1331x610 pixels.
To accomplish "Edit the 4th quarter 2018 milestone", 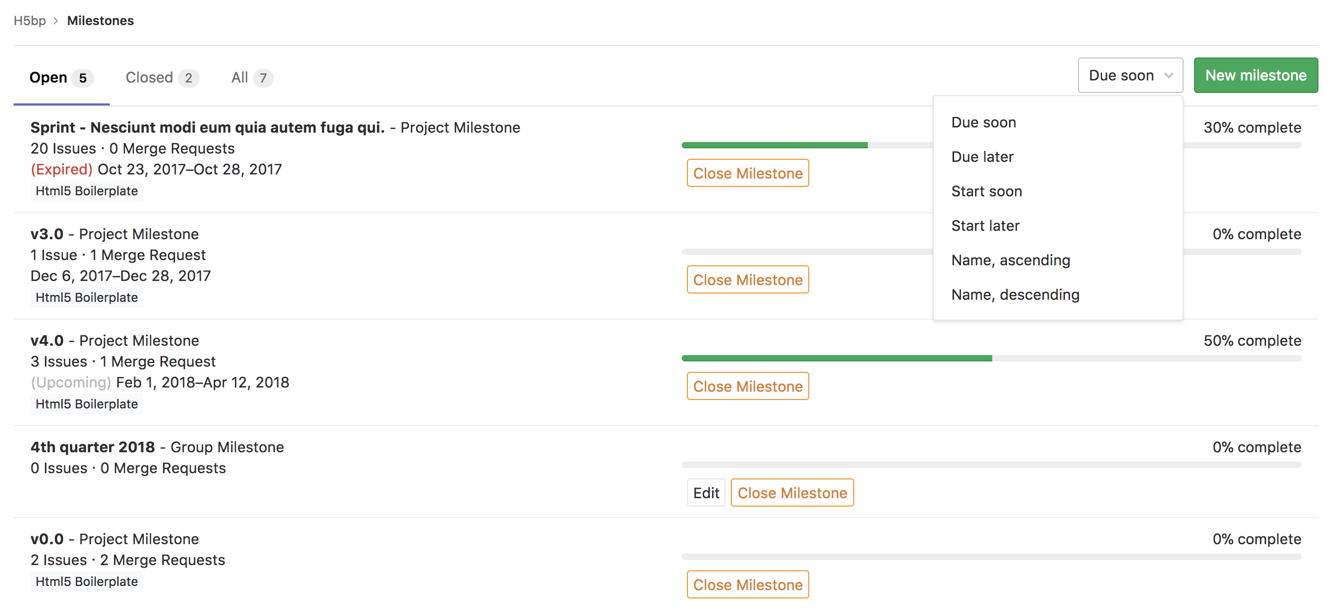I will pos(706,493).
